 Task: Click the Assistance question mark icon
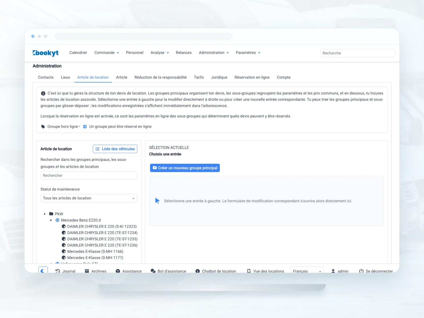[x=118, y=271]
